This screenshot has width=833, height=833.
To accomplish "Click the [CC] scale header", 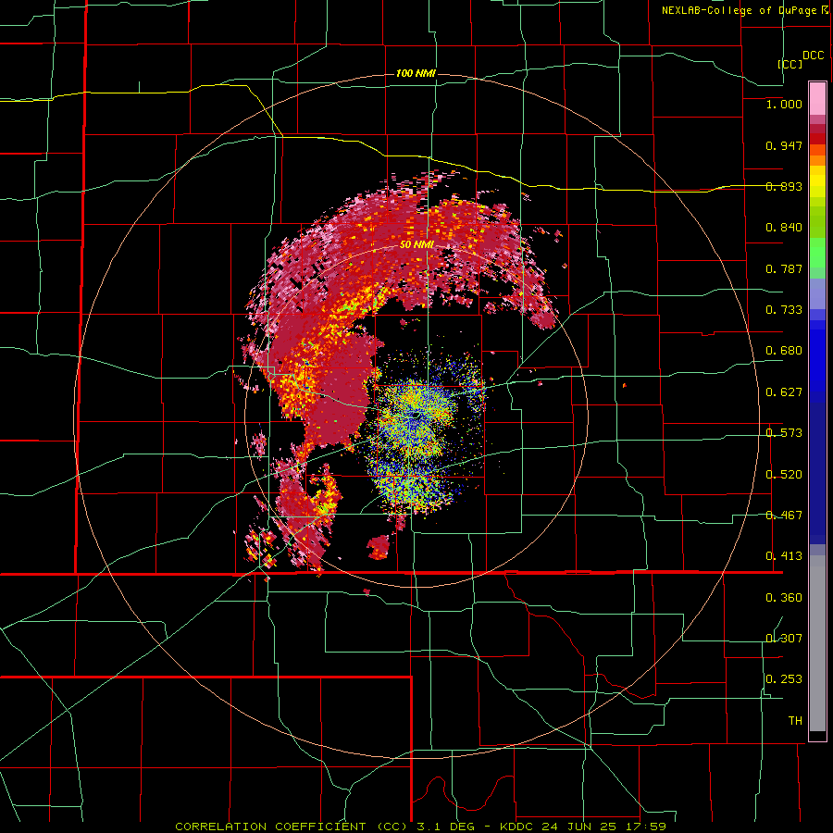I will click(x=790, y=64).
